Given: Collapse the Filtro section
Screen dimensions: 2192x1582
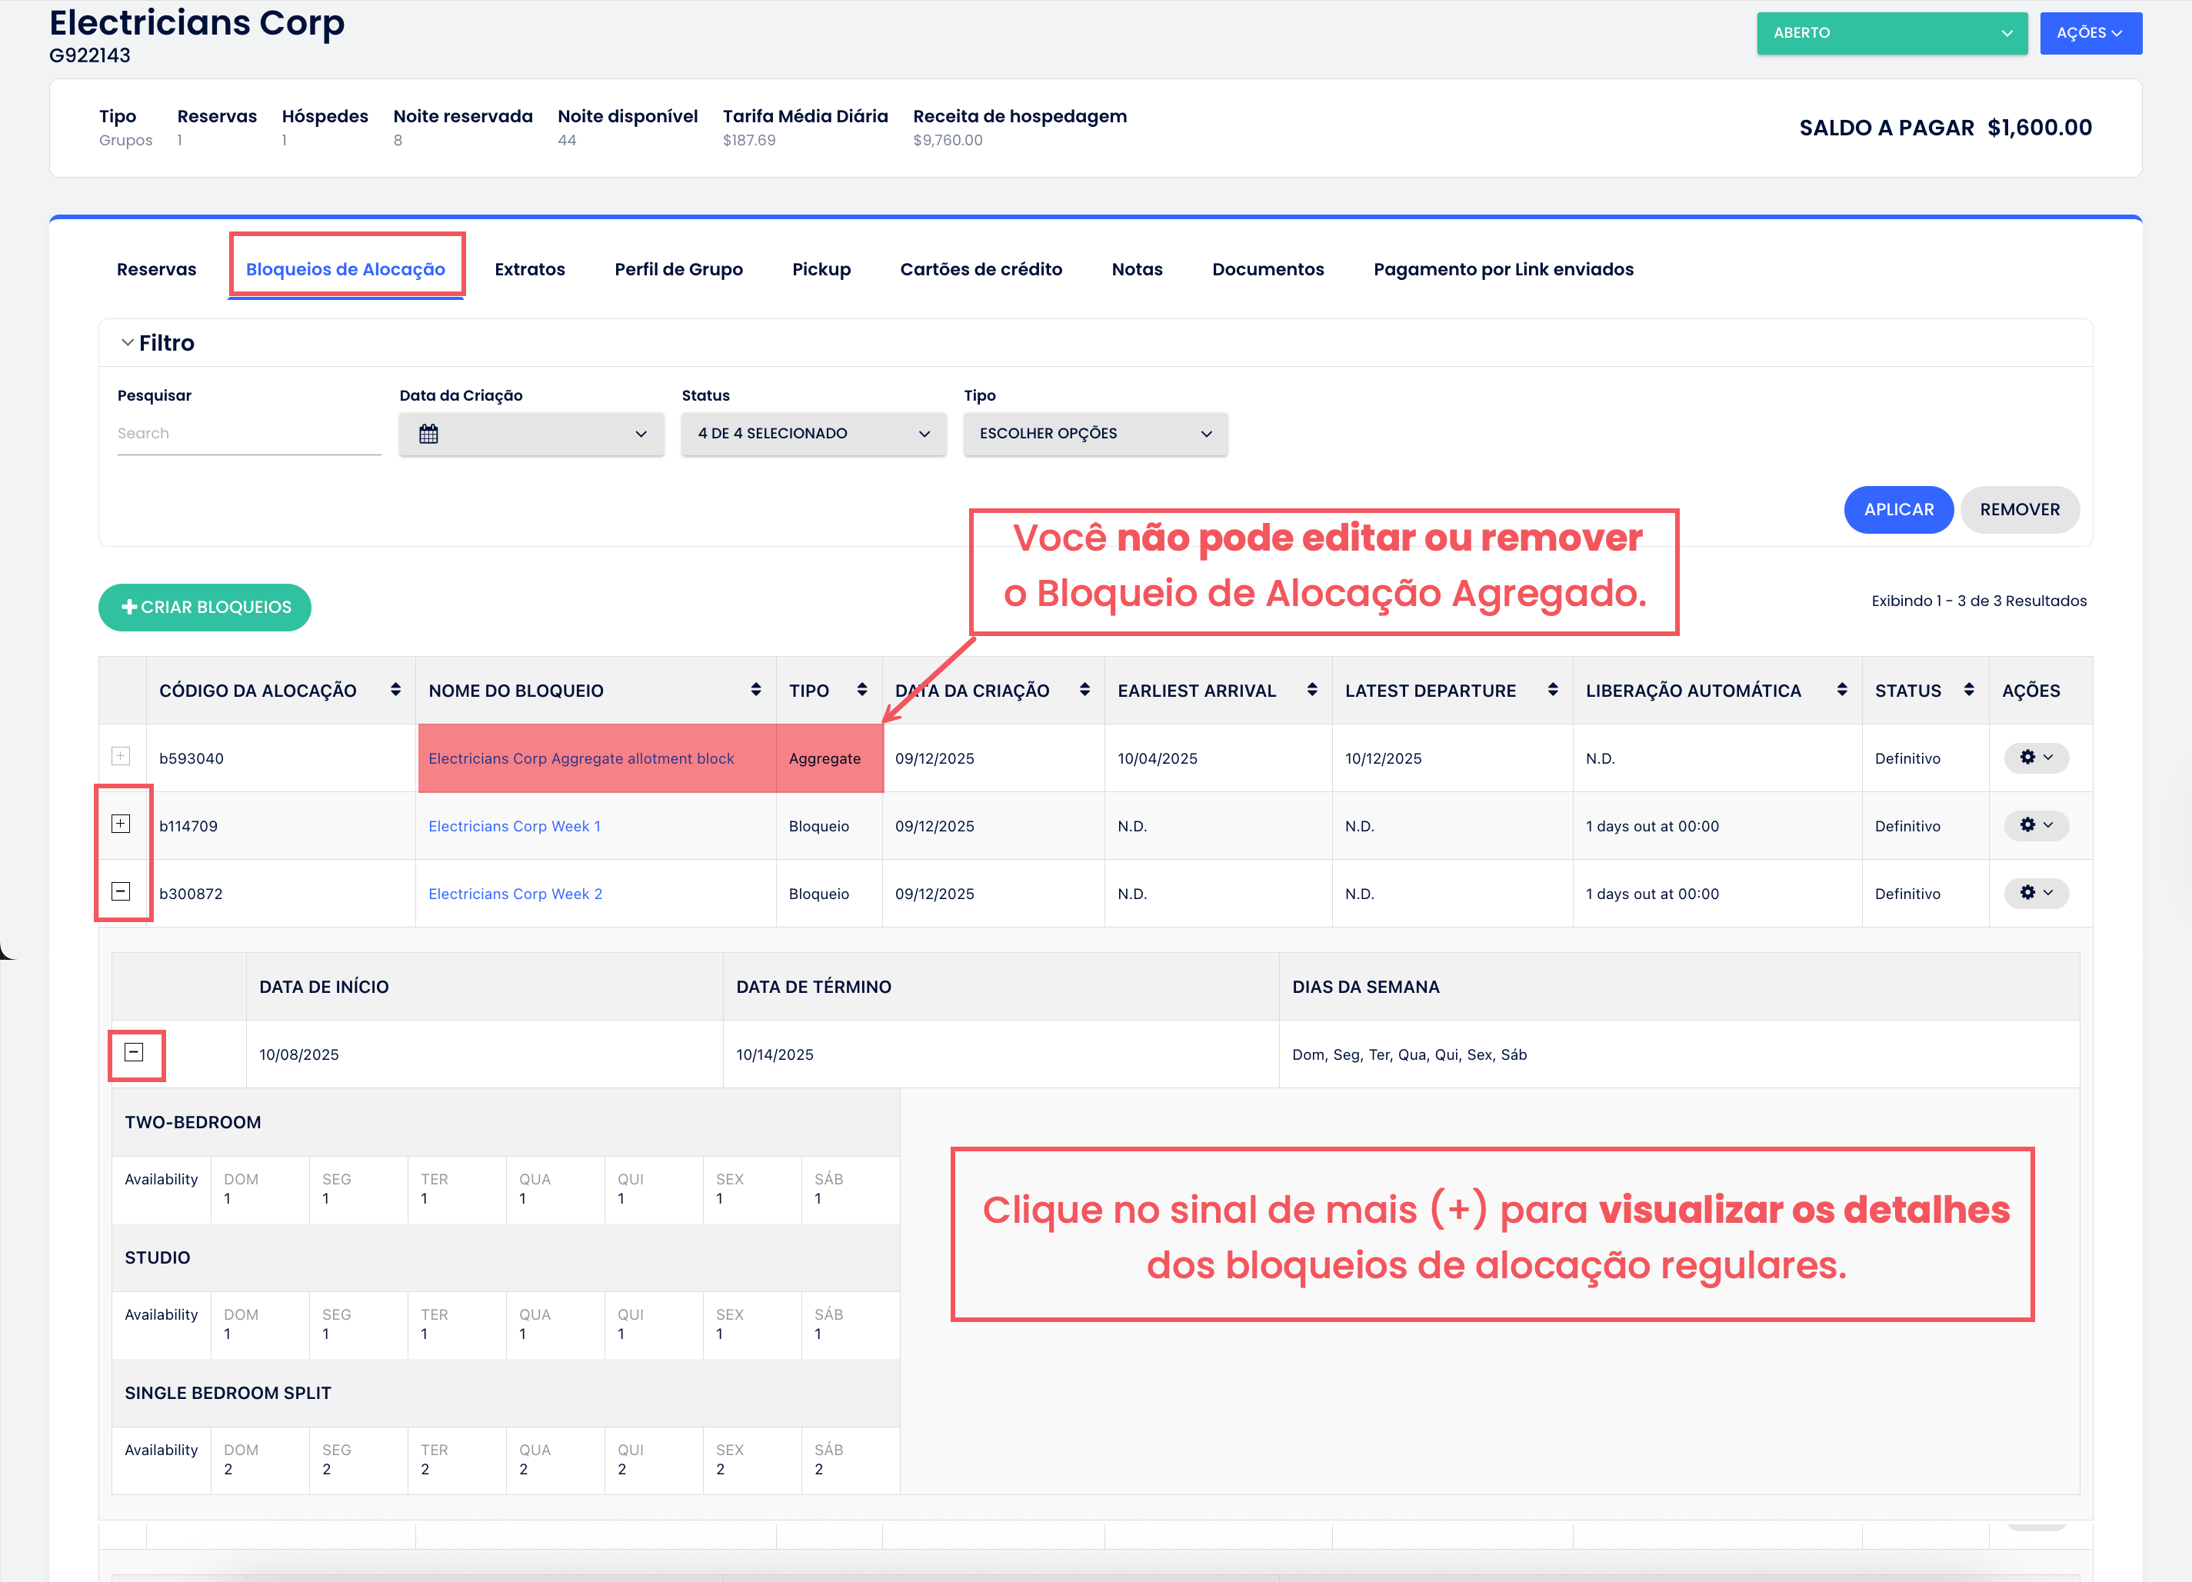Looking at the screenshot, I should 128,343.
